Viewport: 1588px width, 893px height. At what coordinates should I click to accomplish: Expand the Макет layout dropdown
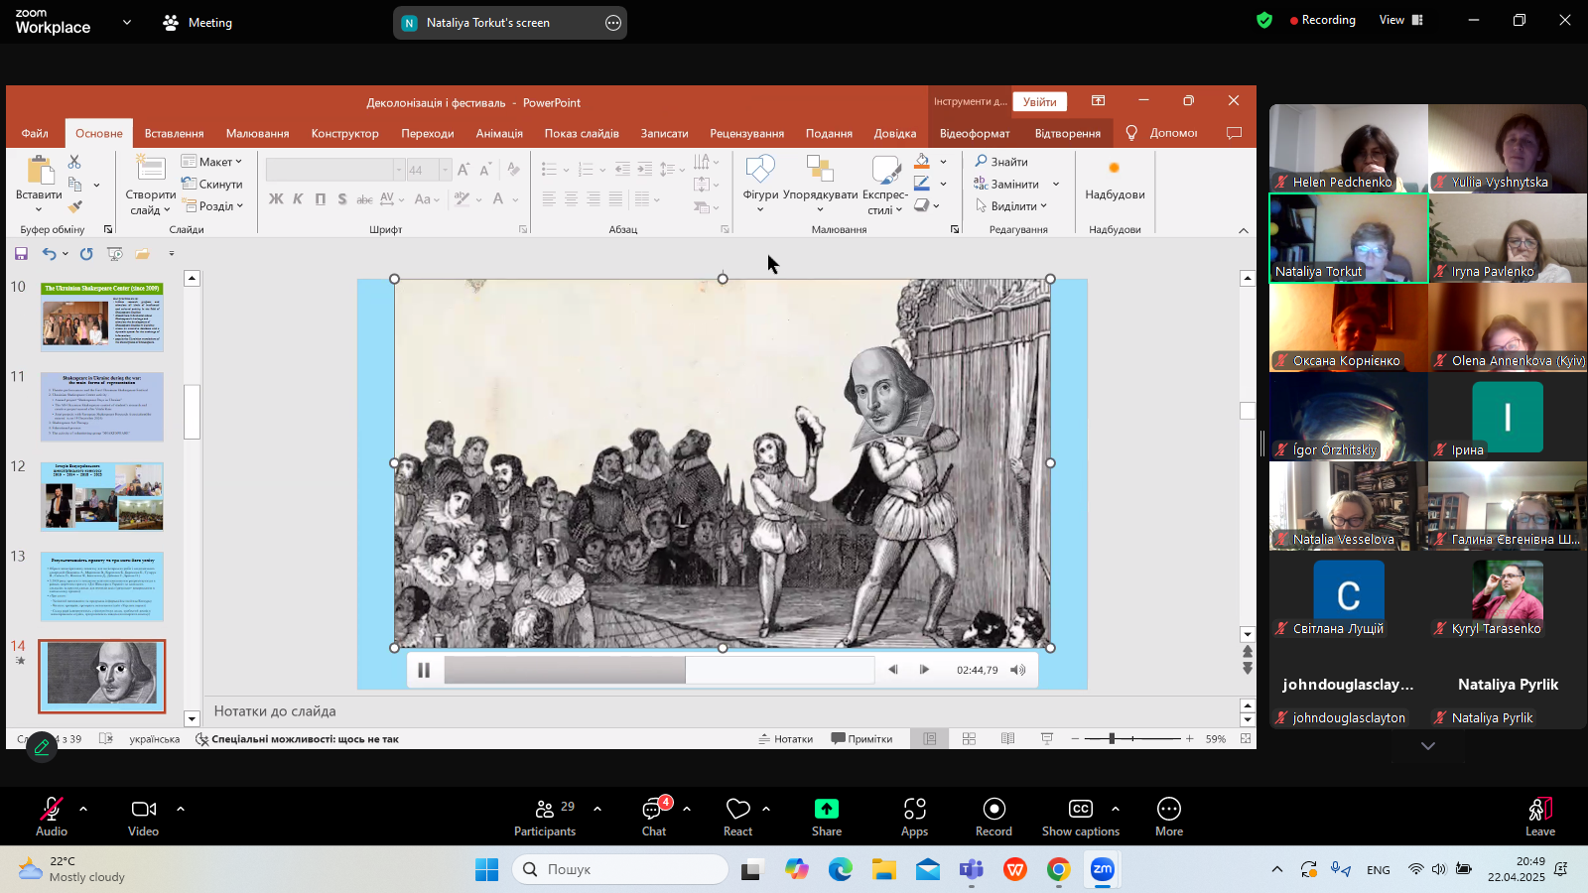(x=211, y=162)
